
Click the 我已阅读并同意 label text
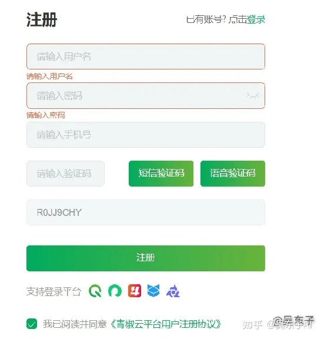point(75,324)
